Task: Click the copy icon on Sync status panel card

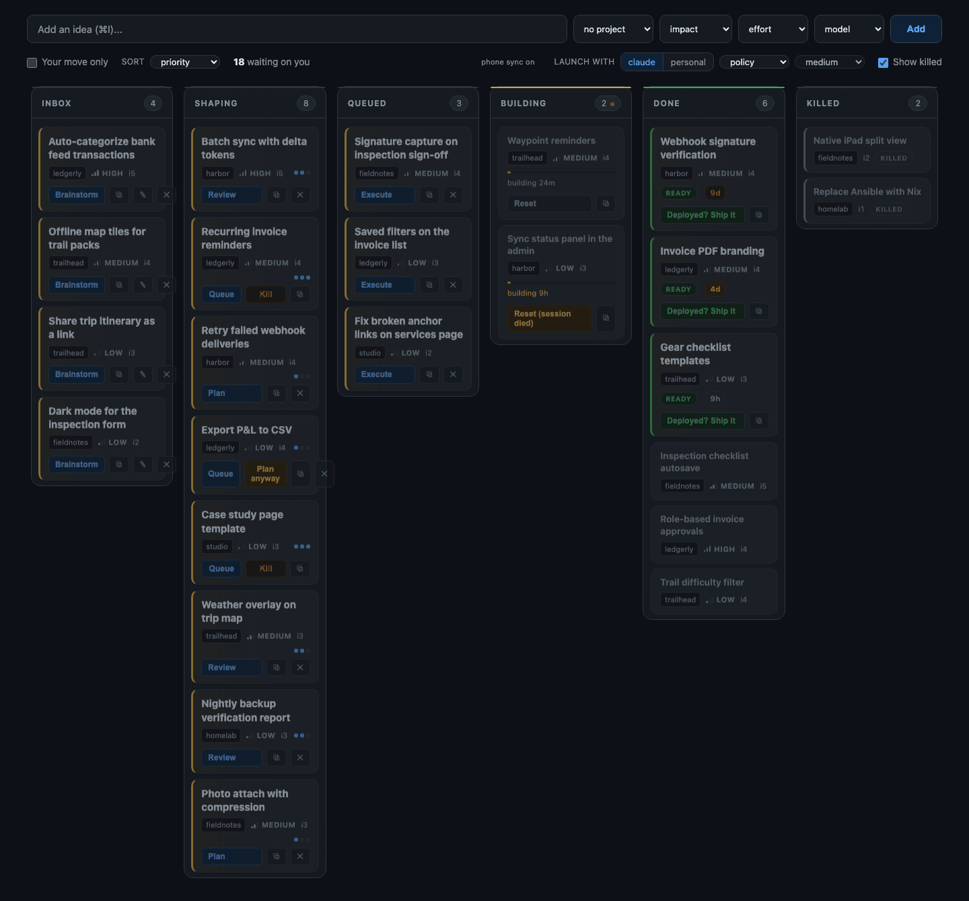Action: tap(606, 318)
